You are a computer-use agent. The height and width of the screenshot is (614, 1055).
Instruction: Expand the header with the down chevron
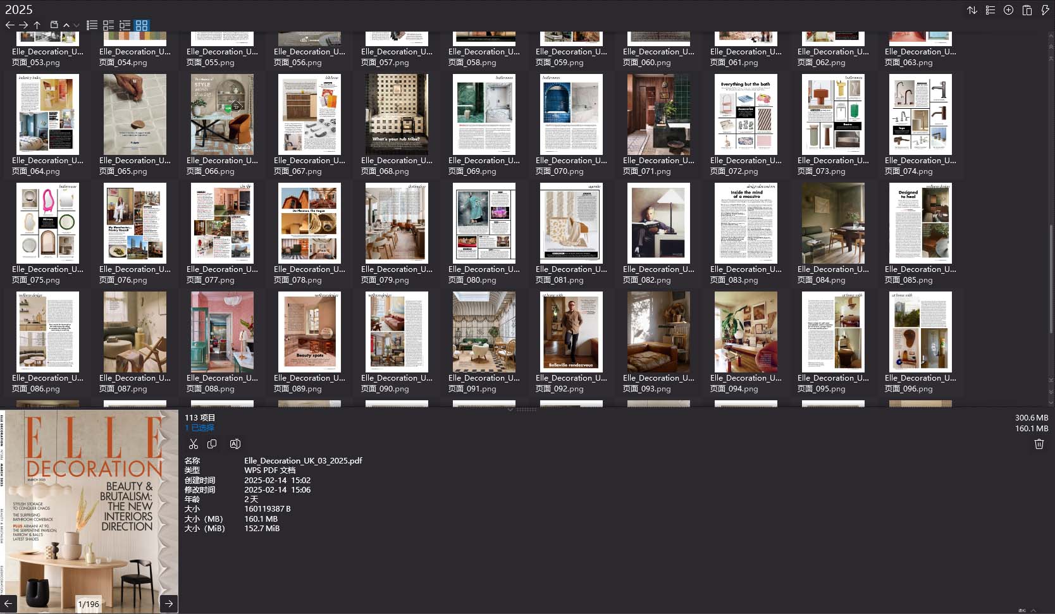77,26
